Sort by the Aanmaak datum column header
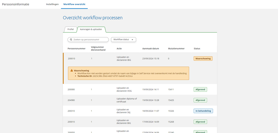This screenshot has height=133, width=278. pyautogui.click(x=150, y=49)
